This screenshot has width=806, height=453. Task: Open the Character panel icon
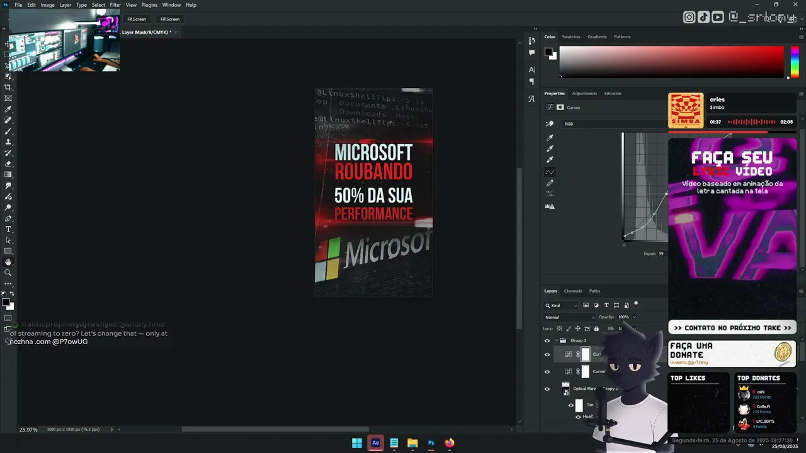532,70
